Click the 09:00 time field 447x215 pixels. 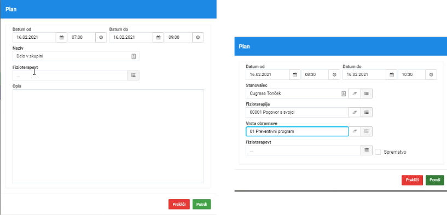pyautogui.click(x=178, y=37)
